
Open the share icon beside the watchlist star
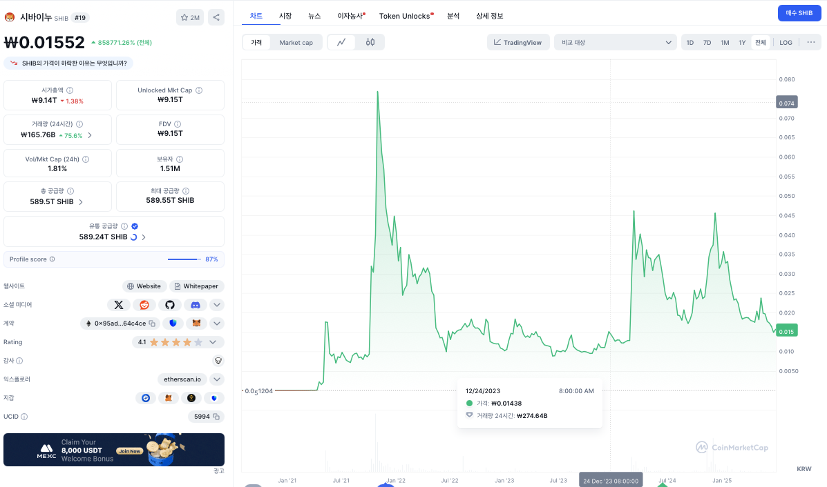tap(216, 17)
